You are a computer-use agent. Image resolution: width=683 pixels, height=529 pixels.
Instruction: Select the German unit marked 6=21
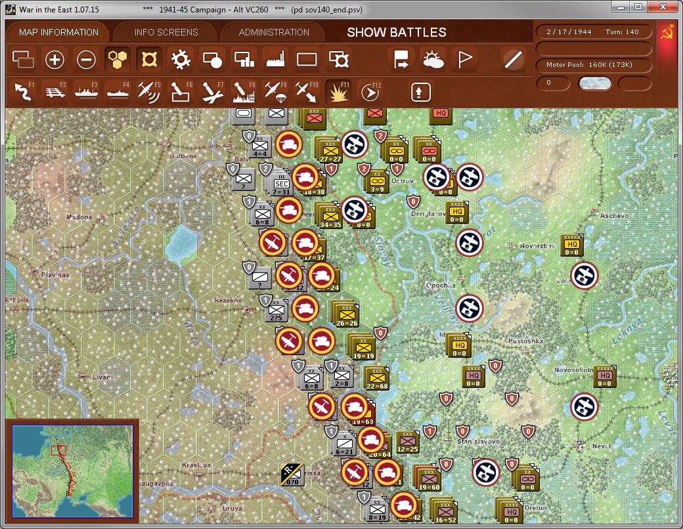[x=344, y=444]
